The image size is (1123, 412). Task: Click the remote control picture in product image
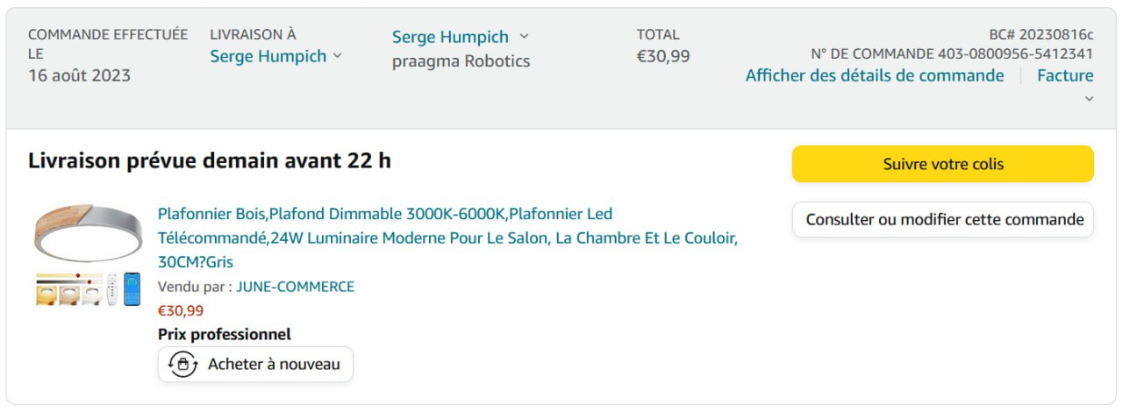(x=111, y=289)
